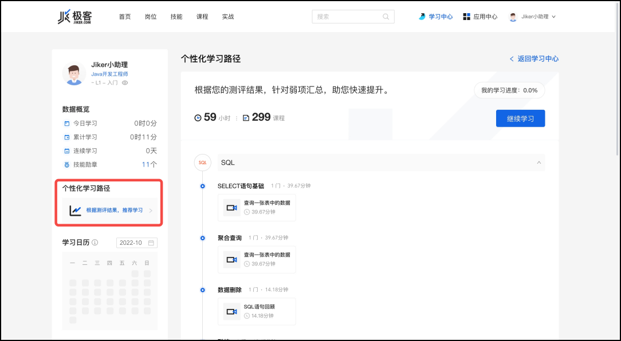Click the small avatar in the header
This screenshot has height=341, width=621.
coord(513,17)
